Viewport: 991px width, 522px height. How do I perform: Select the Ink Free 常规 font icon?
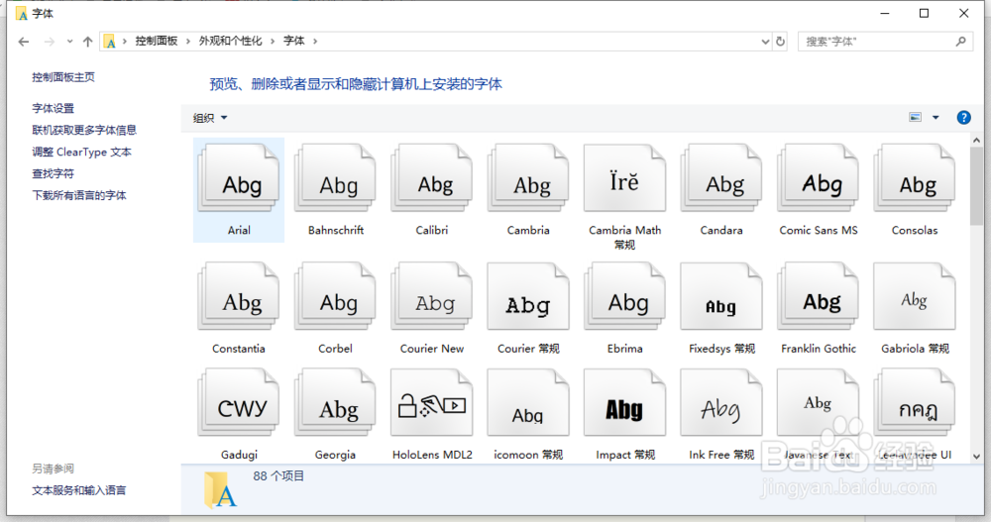click(721, 402)
